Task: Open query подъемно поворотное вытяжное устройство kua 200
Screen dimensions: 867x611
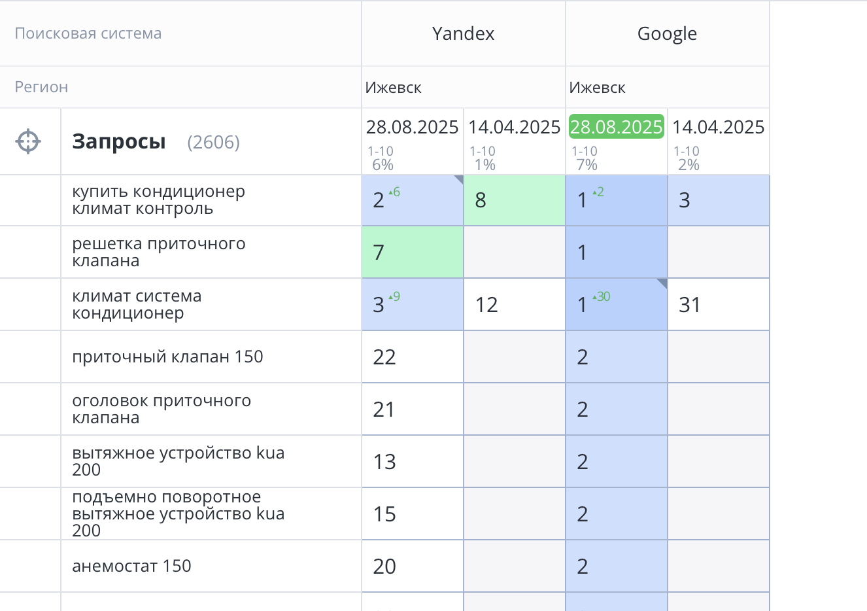Action: pyautogui.click(x=178, y=514)
